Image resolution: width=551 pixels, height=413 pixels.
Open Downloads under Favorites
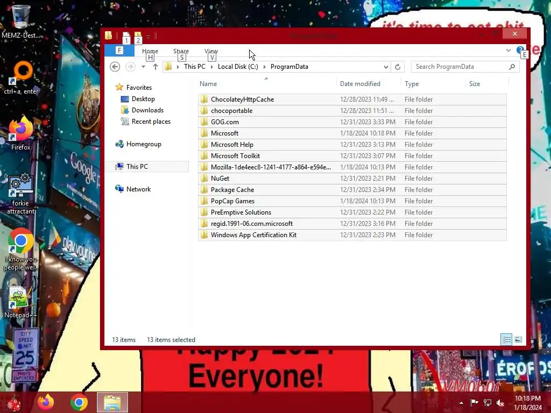pos(147,110)
